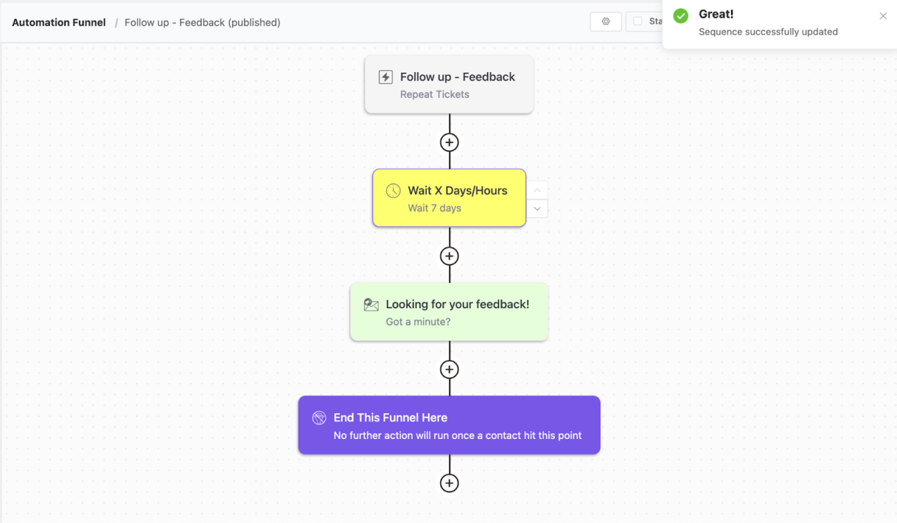The width and height of the screenshot is (897, 523).
Task: Open funnel settings gear icon
Action: point(605,22)
